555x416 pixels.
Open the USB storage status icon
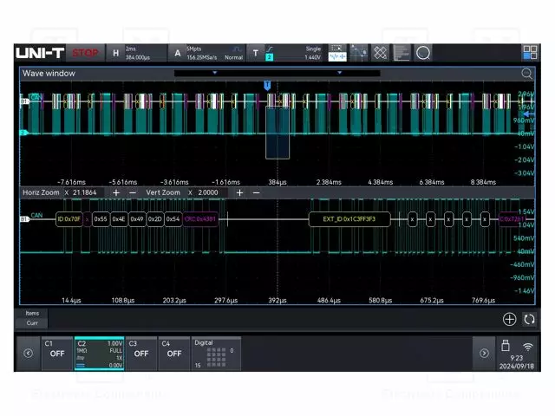[x=506, y=348]
